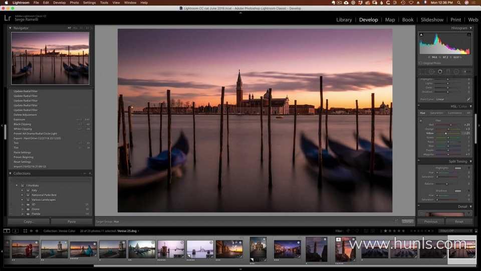The image size is (481, 271).
Task: Open the second window display icon
Action: coord(16,231)
